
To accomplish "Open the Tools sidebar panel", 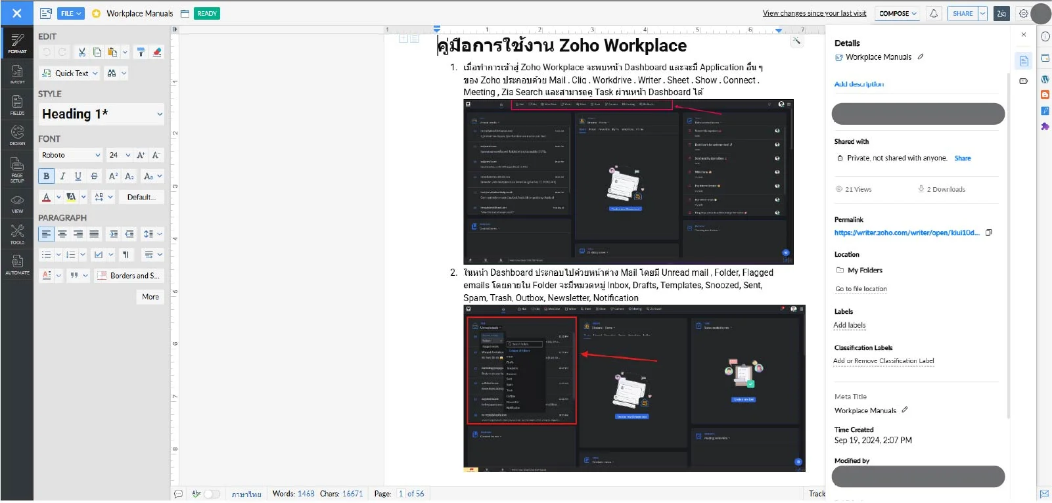I will 17,234.
